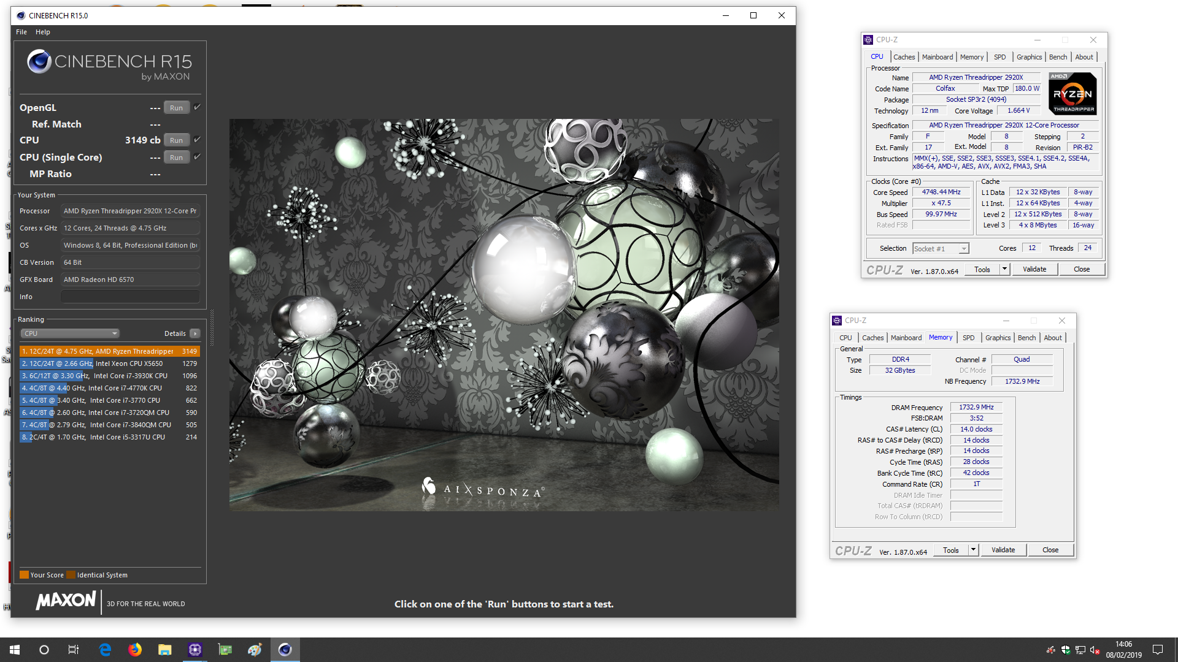Launch Firefox from the taskbar
This screenshot has height=662, width=1178.
[x=135, y=650]
